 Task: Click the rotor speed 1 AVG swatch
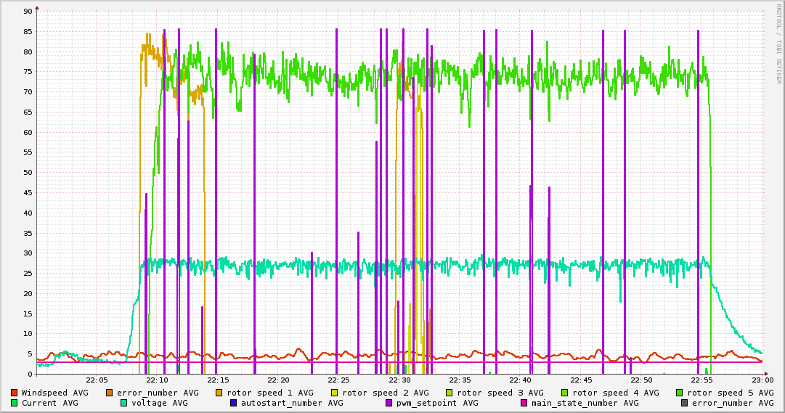point(219,393)
